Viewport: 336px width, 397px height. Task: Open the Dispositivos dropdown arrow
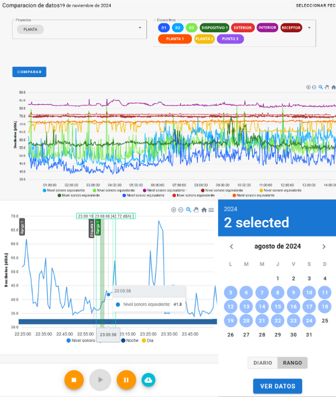(x=309, y=28)
